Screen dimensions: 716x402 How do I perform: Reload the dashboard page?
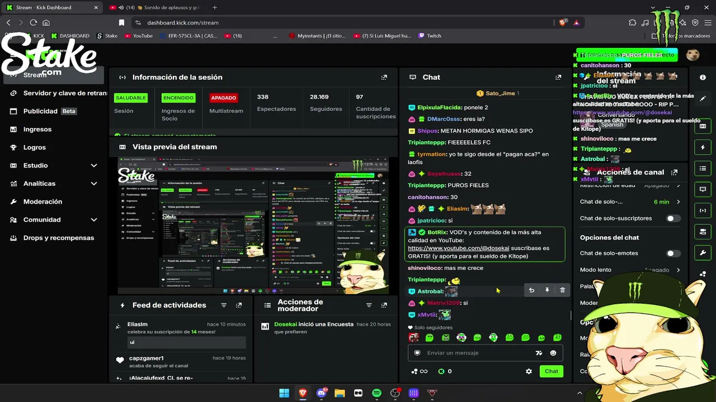pos(34,22)
